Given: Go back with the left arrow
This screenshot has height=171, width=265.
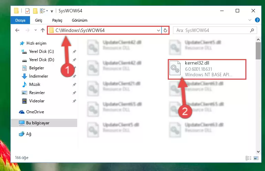Looking at the screenshot, I should tap(17, 30).
